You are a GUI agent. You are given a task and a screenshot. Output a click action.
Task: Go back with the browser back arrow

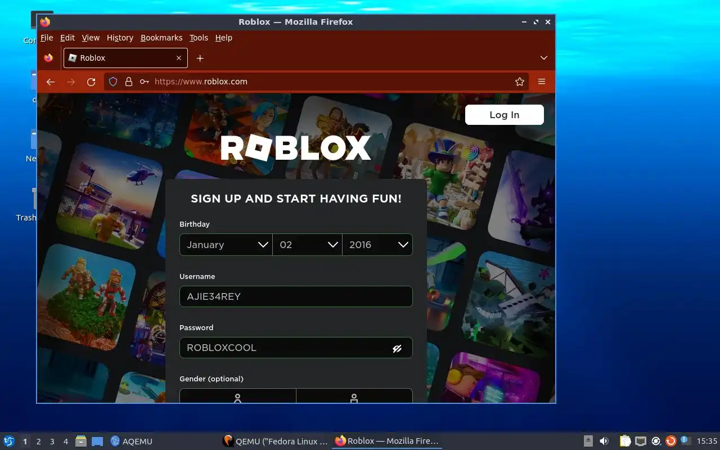coord(51,82)
